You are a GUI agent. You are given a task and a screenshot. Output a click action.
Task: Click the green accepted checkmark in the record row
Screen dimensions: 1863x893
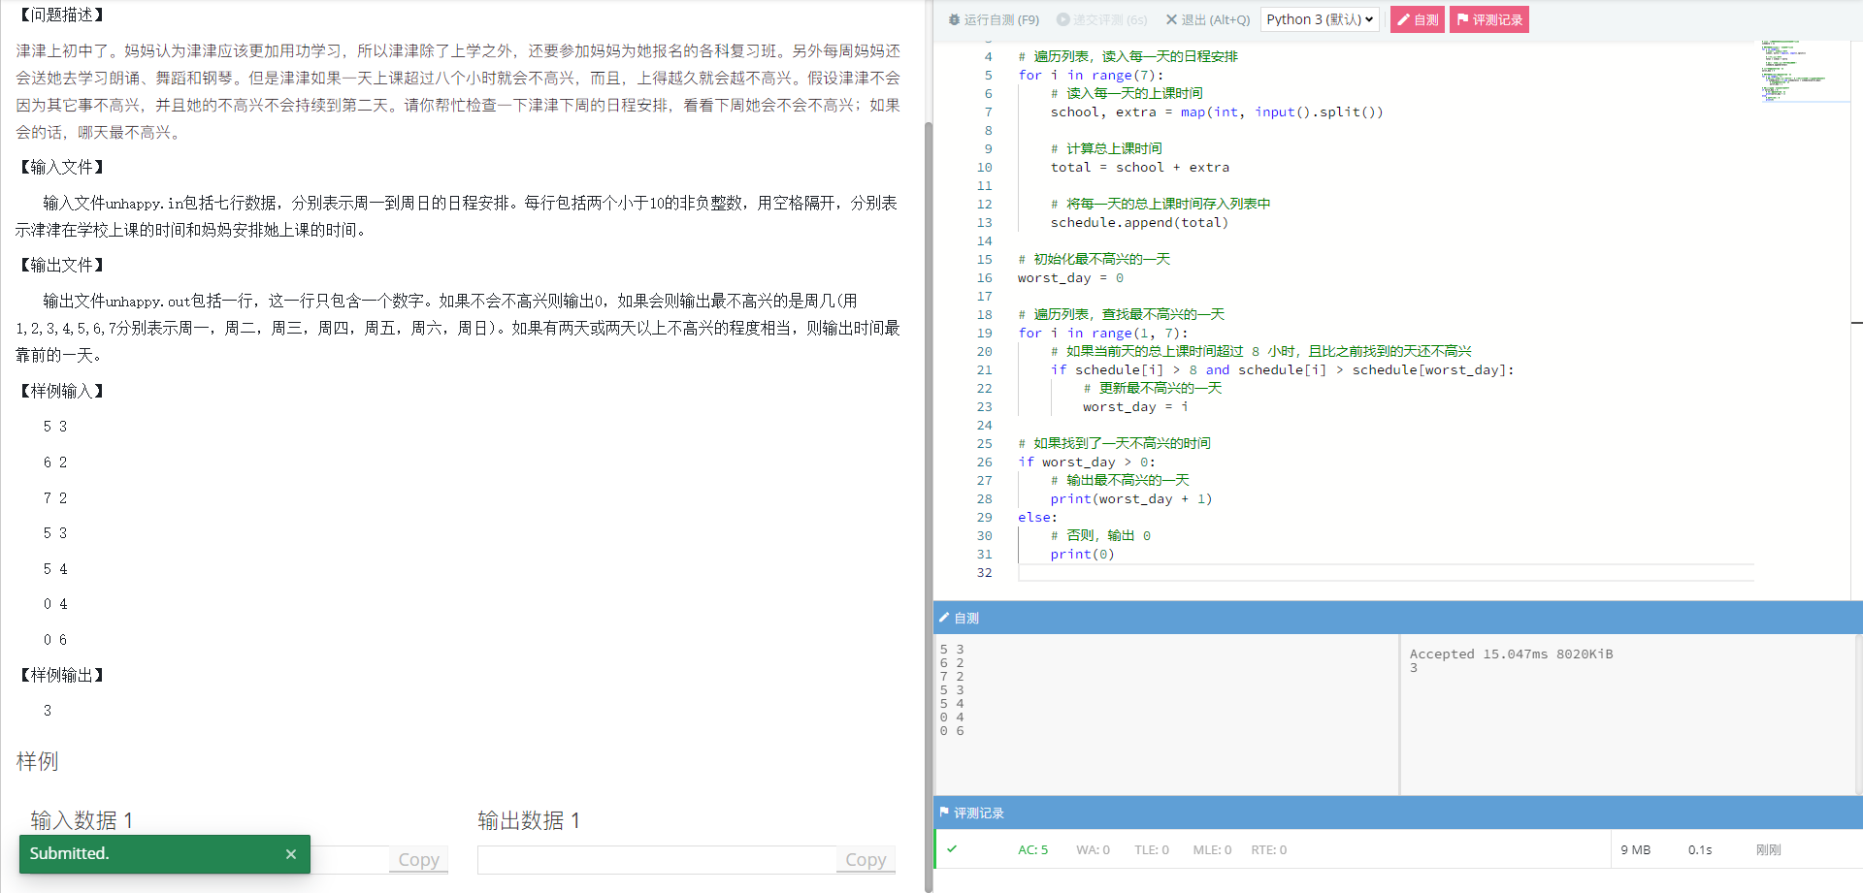click(x=952, y=849)
